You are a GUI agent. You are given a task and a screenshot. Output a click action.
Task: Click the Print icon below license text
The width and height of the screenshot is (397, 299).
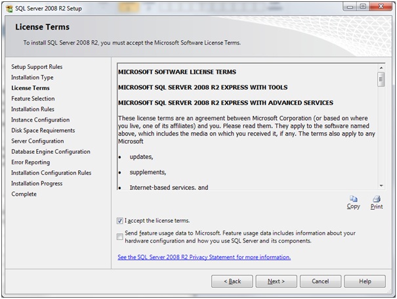point(377,199)
